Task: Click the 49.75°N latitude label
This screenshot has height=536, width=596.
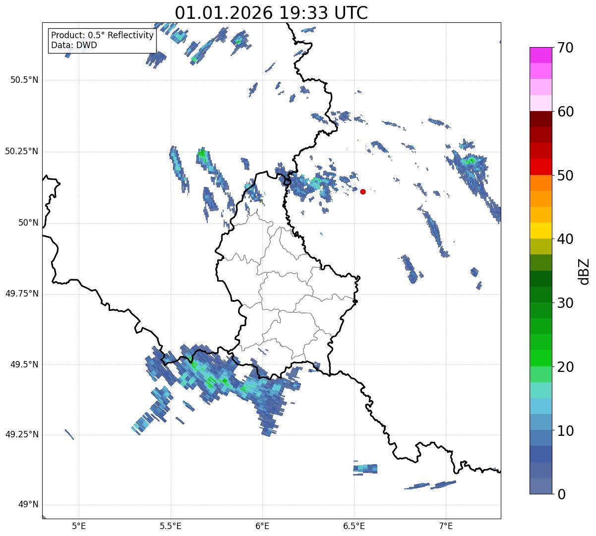Action: click(22, 294)
